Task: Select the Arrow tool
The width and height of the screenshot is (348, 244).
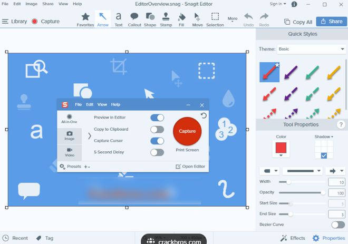Action: pyautogui.click(x=103, y=19)
